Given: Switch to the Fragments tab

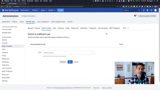Looking at the screenshot, I should click(x=92, y=28).
